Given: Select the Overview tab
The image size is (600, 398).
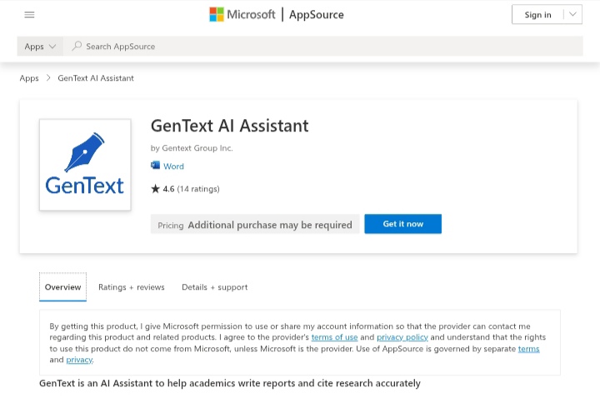Looking at the screenshot, I should [62, 286].
